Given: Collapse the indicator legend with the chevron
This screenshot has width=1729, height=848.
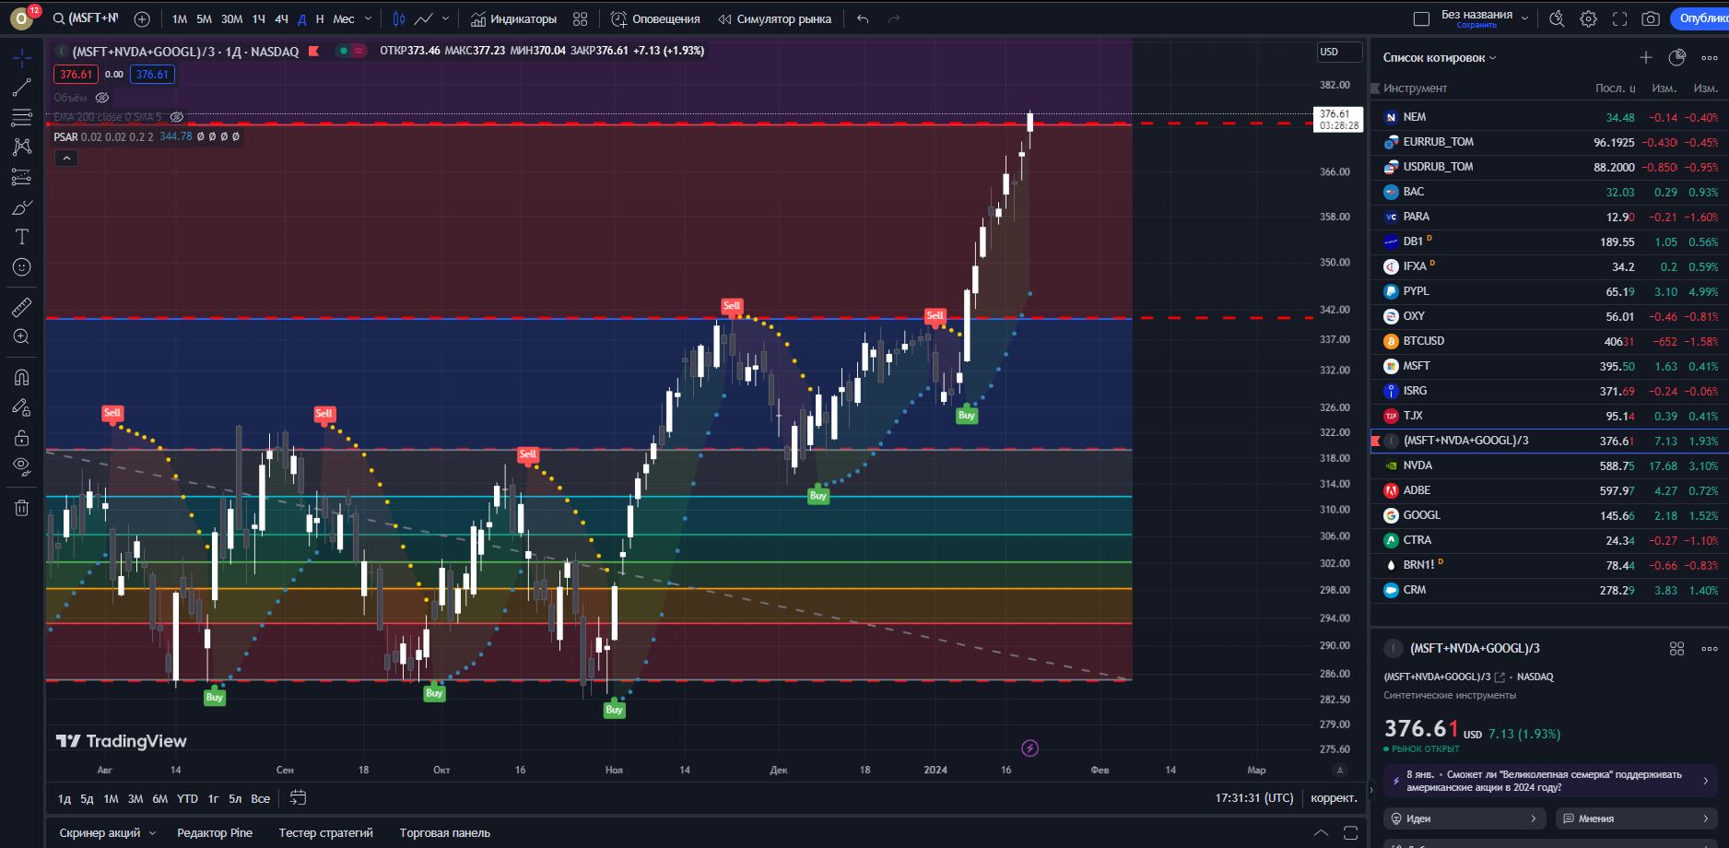Looking at the screenshot, I should [x=65, y=159].
